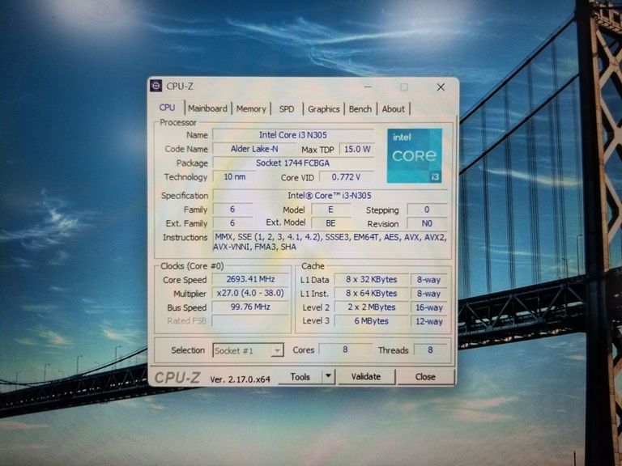Switch to the Graphics tab
This screenshot has height=466, width=622.
pyautogui.click(x=324, y=109)
